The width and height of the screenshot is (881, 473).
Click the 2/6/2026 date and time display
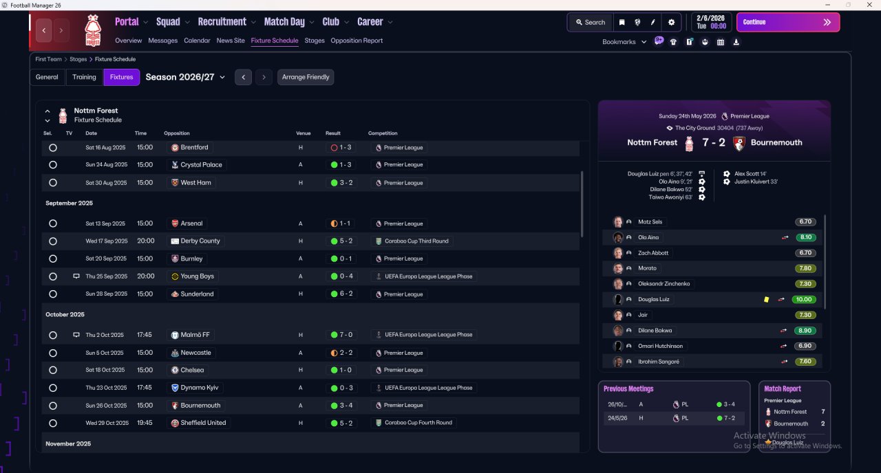(x=711, y=22)
